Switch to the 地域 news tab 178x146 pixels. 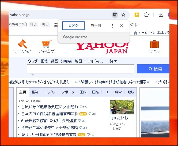(x=131, y=92)
